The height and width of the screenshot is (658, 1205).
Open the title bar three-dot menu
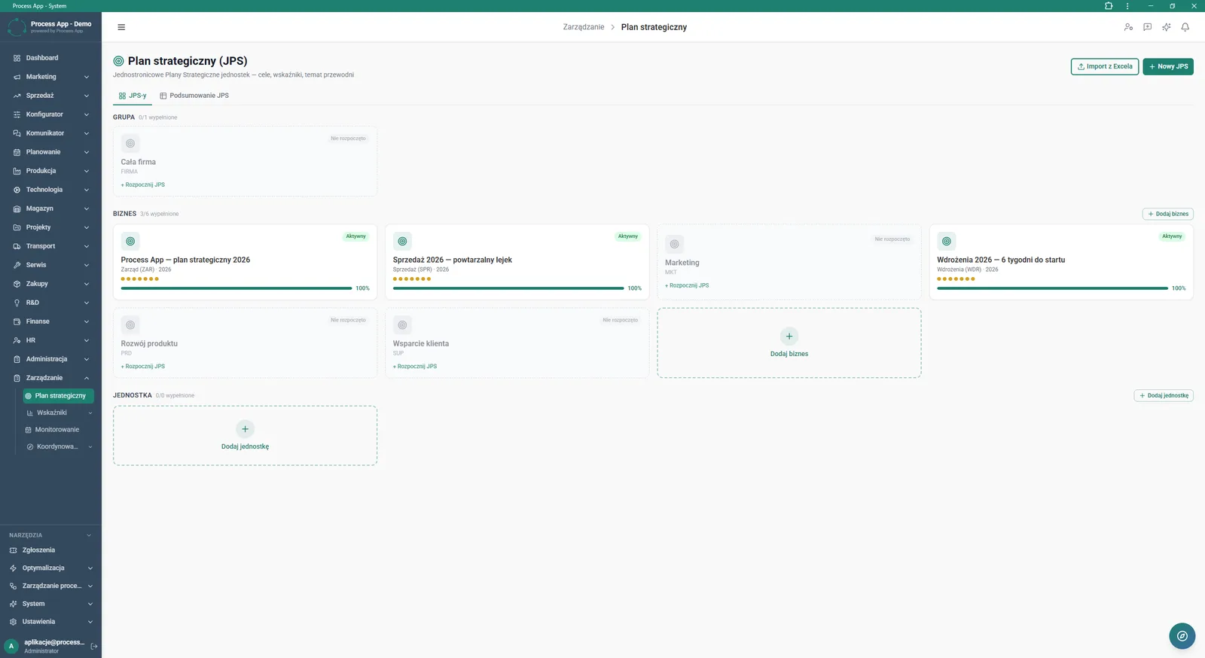[x=1127, y=6]
